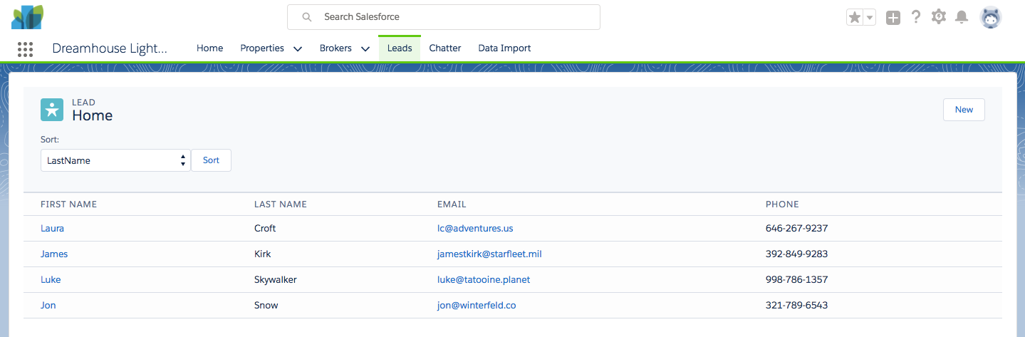Click the First Name column header

click(x=68, y=204)
